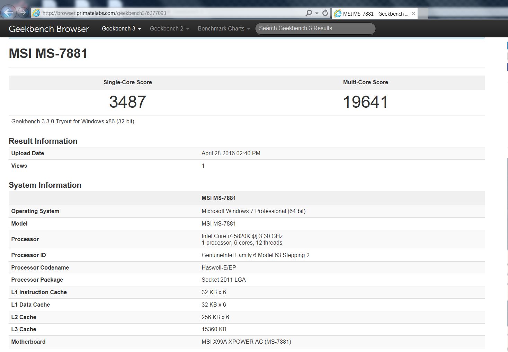Screen dimensions: 508x352
Task: Click the Operating System label
Action: 35,211
